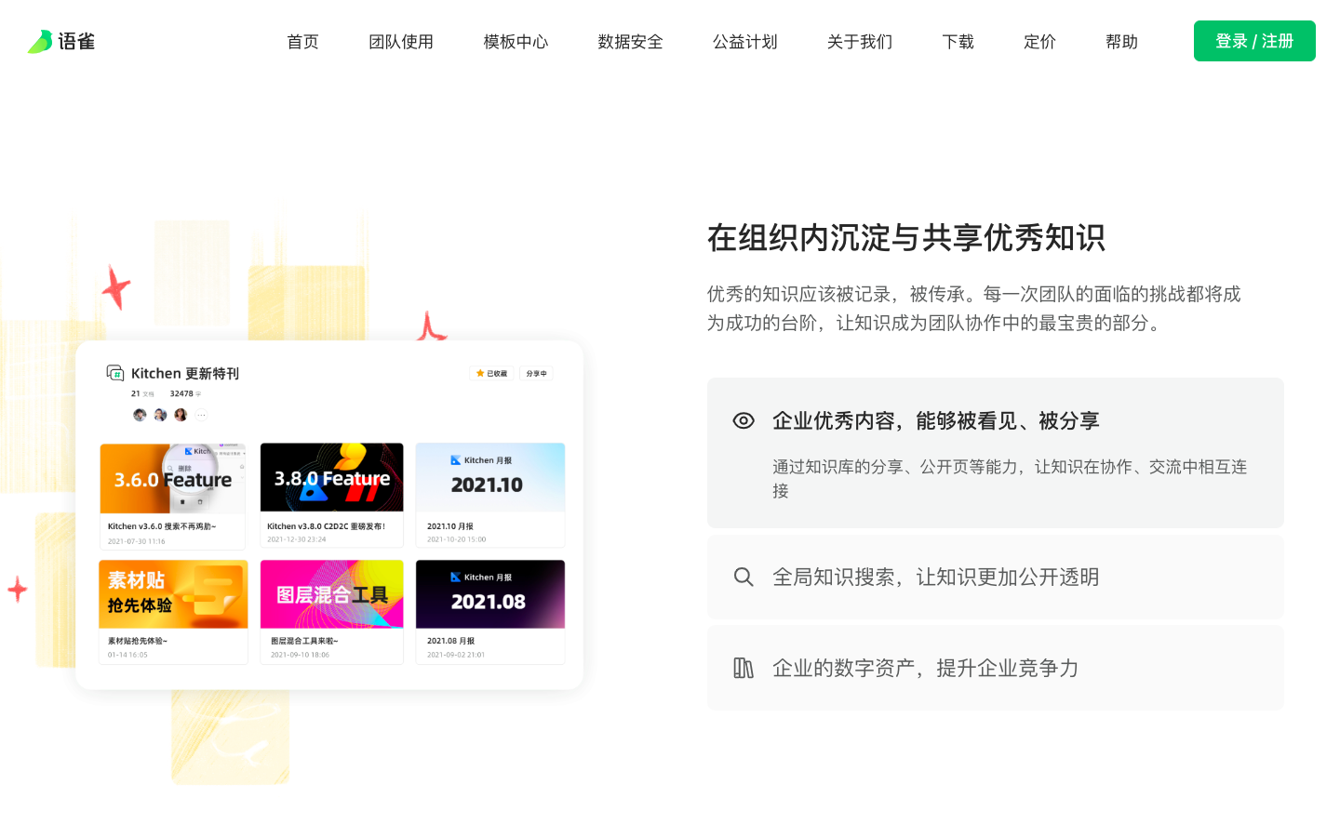The width and height of the screenshot is (1340, 837).
Task: Expand the 企业的数字资产 feature panel
Action: pos(995,668)
